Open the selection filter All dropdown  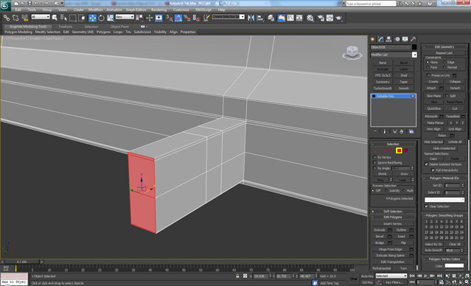(41, 17)
